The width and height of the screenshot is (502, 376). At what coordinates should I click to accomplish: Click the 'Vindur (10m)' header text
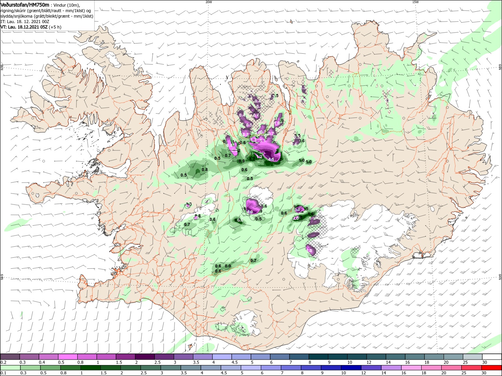click(66, 5)
